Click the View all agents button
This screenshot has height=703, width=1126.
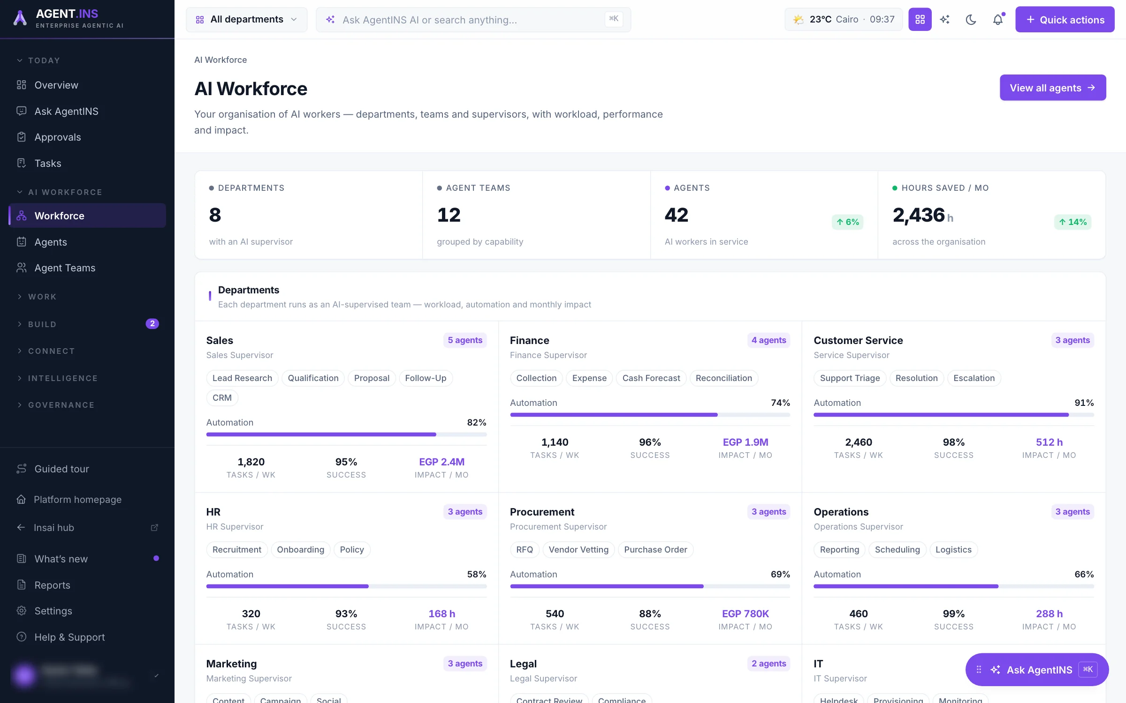1053,88
